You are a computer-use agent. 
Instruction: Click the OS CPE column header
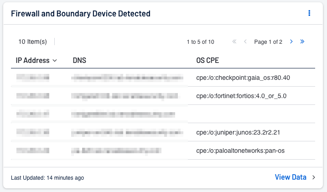208,60
